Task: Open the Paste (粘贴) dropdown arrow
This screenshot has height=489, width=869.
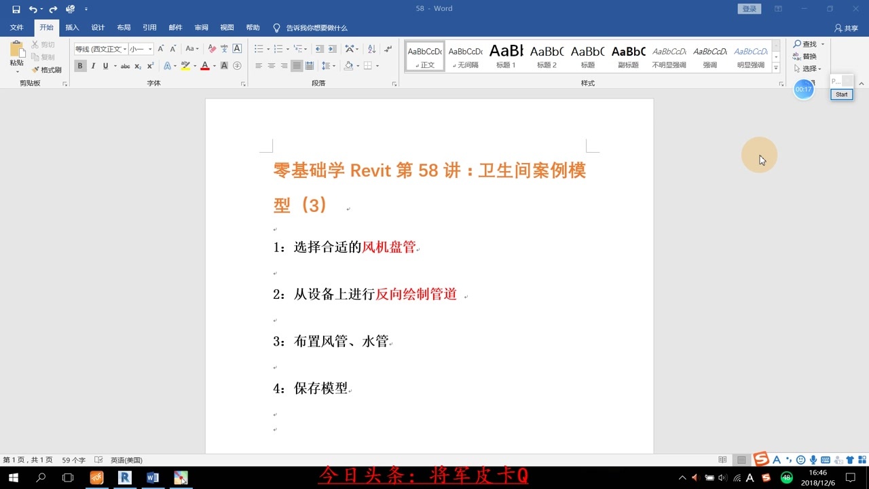Action: click(17, 71)
